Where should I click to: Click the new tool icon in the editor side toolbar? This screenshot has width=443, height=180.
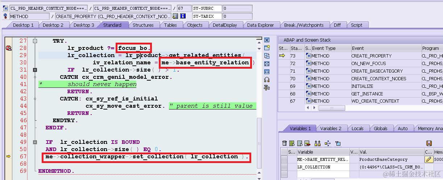pos(267,48)
